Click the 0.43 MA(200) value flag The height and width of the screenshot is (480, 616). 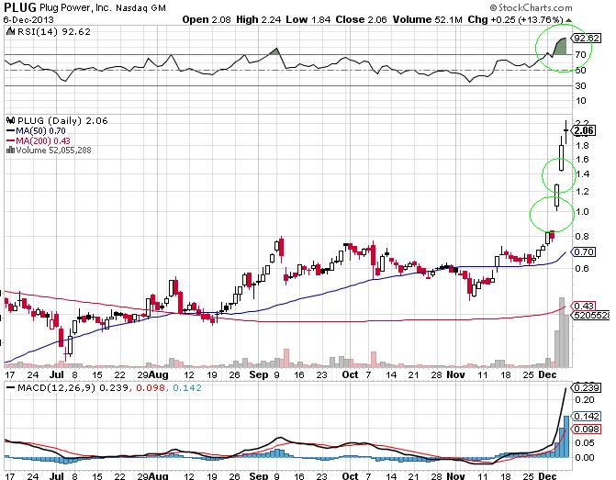[x=583, y=306]
